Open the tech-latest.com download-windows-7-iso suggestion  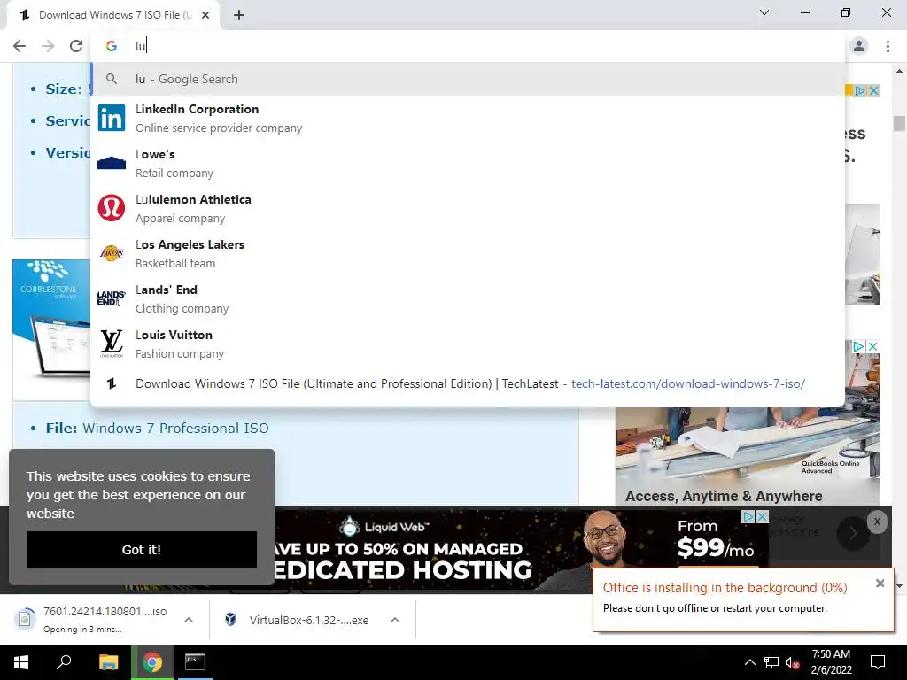point(468,383)
